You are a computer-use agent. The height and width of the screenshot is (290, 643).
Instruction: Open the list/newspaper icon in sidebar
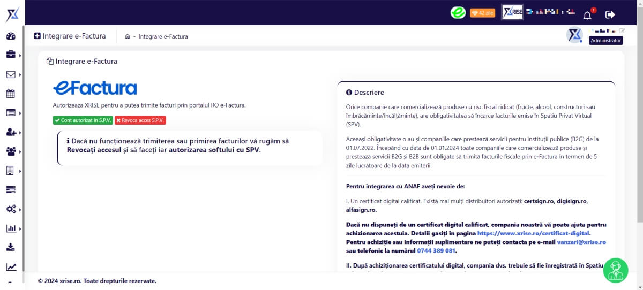point(11,113)
